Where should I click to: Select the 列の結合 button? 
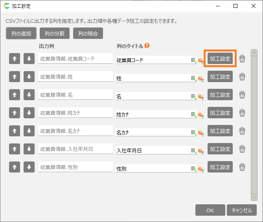tap(88, 33)
